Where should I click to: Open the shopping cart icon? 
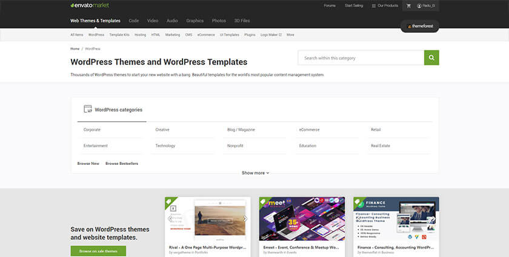(408, 6)
